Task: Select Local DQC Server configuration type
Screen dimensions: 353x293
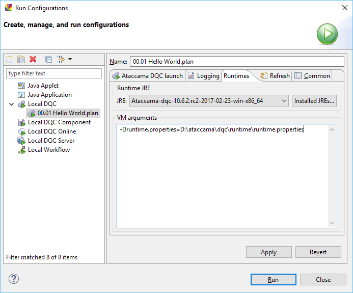Action: [x=51, y=141]
